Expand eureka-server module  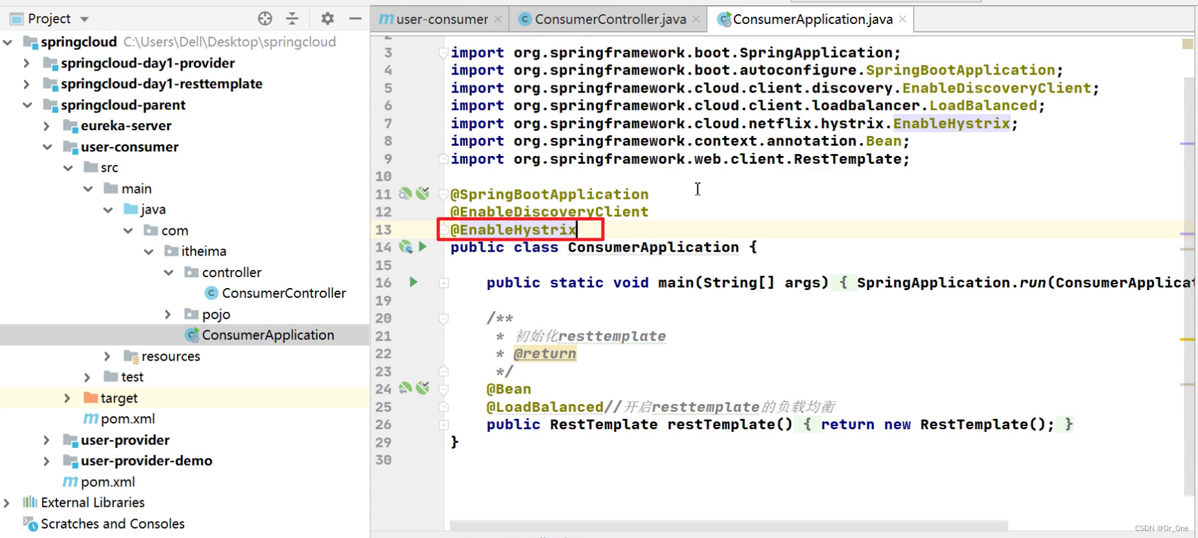(47, 126)
